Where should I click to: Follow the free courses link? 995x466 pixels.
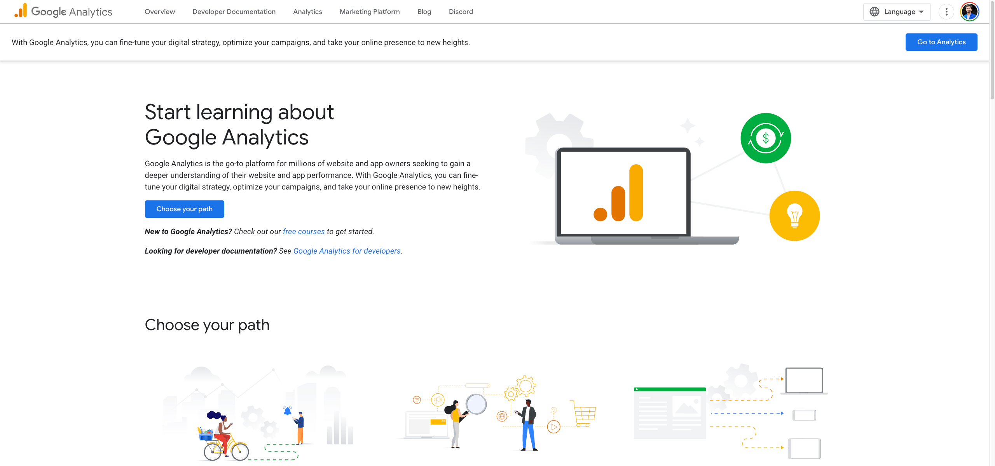(x=304, y=231)
